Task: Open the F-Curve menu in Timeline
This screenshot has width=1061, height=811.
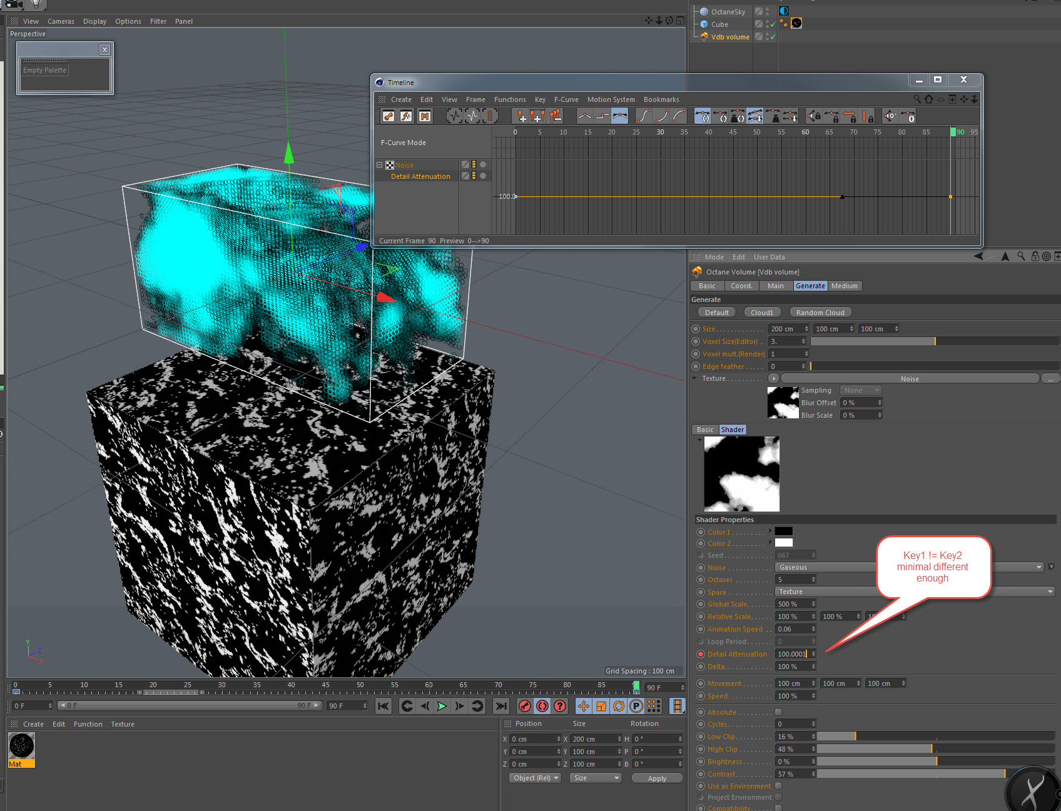Action: click(x=566, y=99)
